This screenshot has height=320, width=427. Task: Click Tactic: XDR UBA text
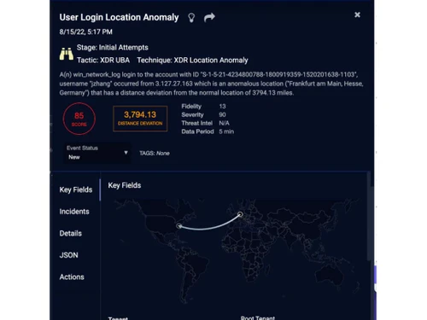pos(103,61)
